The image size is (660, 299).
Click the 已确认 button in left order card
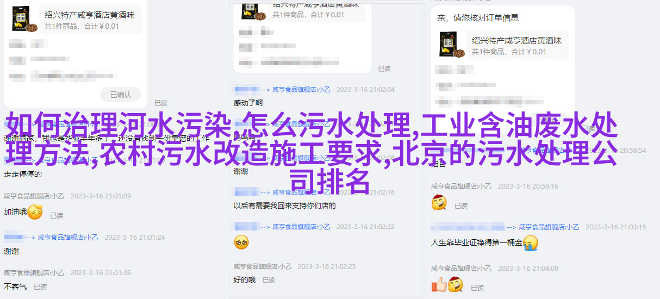(121, 94)
